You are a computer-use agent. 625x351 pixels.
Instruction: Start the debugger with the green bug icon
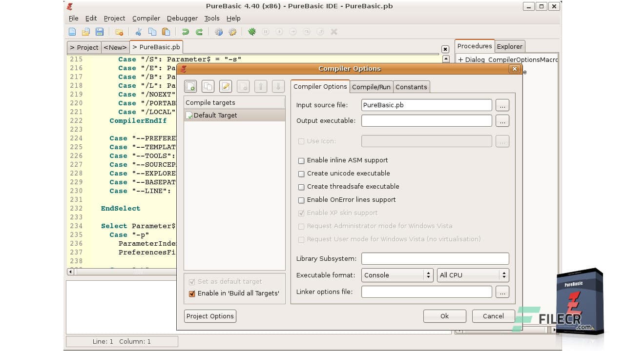252,31
